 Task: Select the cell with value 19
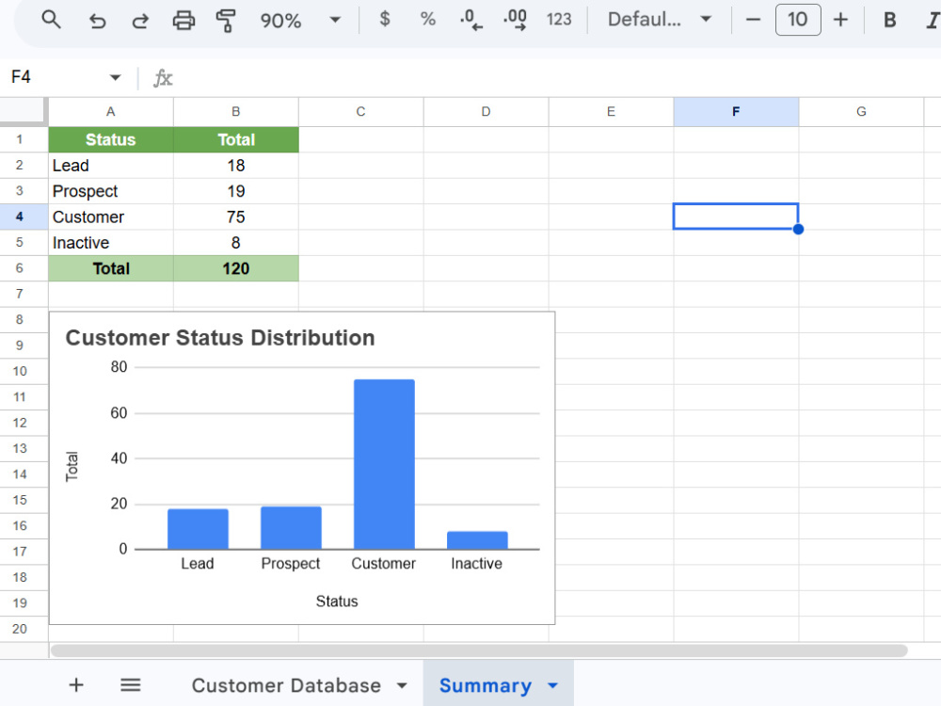[x=236, y=191]
